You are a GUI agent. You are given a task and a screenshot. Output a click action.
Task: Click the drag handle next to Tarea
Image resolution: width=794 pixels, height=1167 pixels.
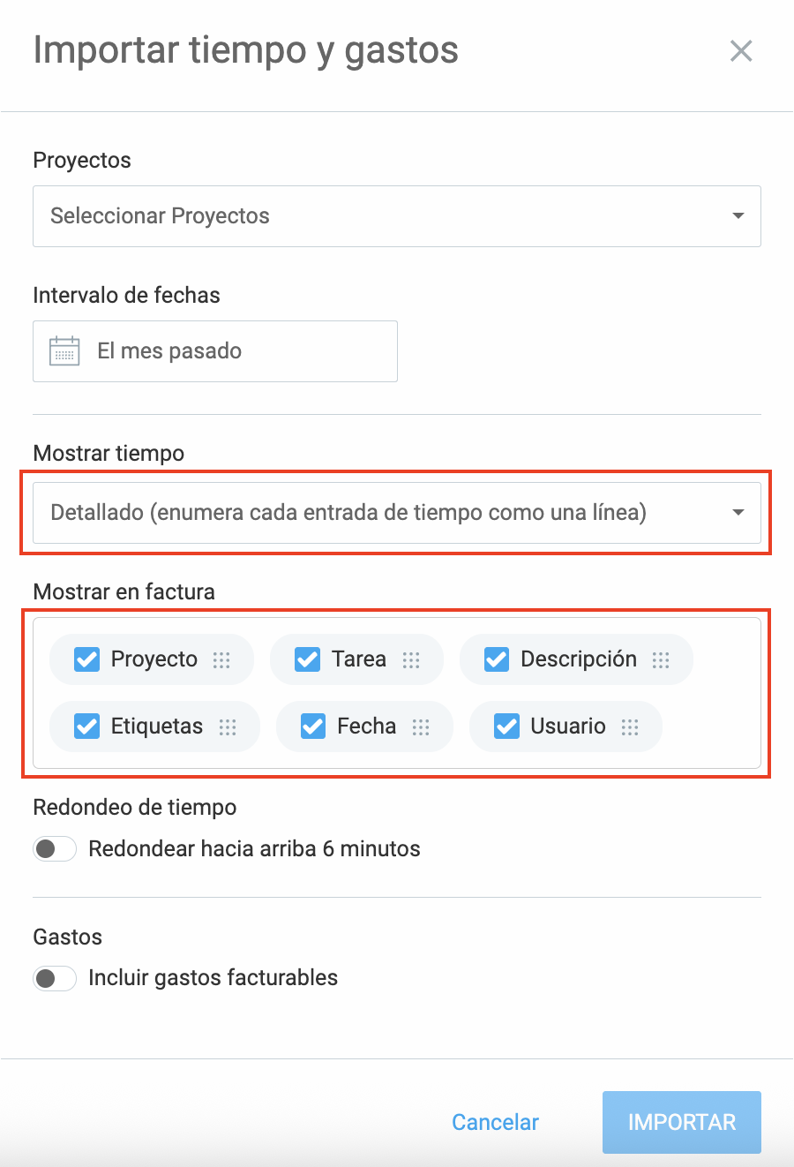(x=411, y=659)
